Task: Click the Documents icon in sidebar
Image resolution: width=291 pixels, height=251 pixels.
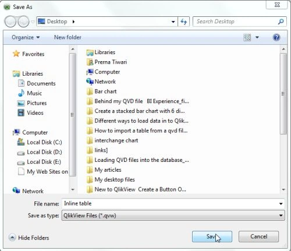Action: coord(21,83)
